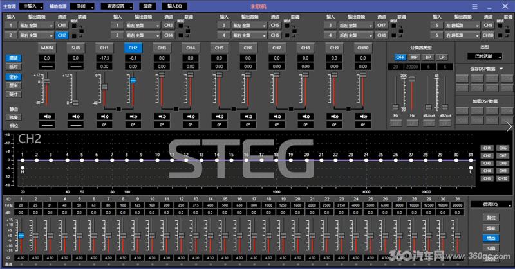Tick the test box beside CH3 routing

click(x=181, y=26)
